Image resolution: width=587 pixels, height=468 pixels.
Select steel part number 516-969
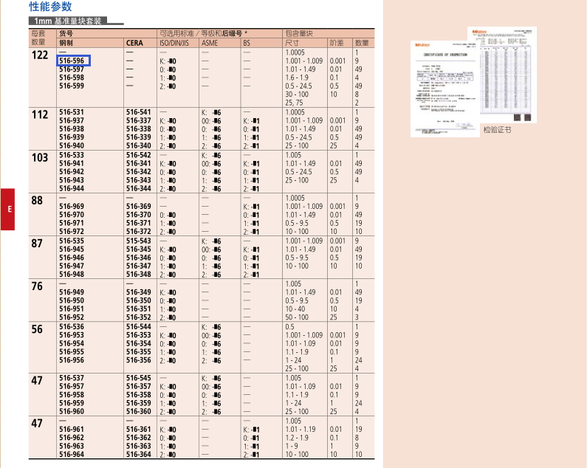[72, 206]
